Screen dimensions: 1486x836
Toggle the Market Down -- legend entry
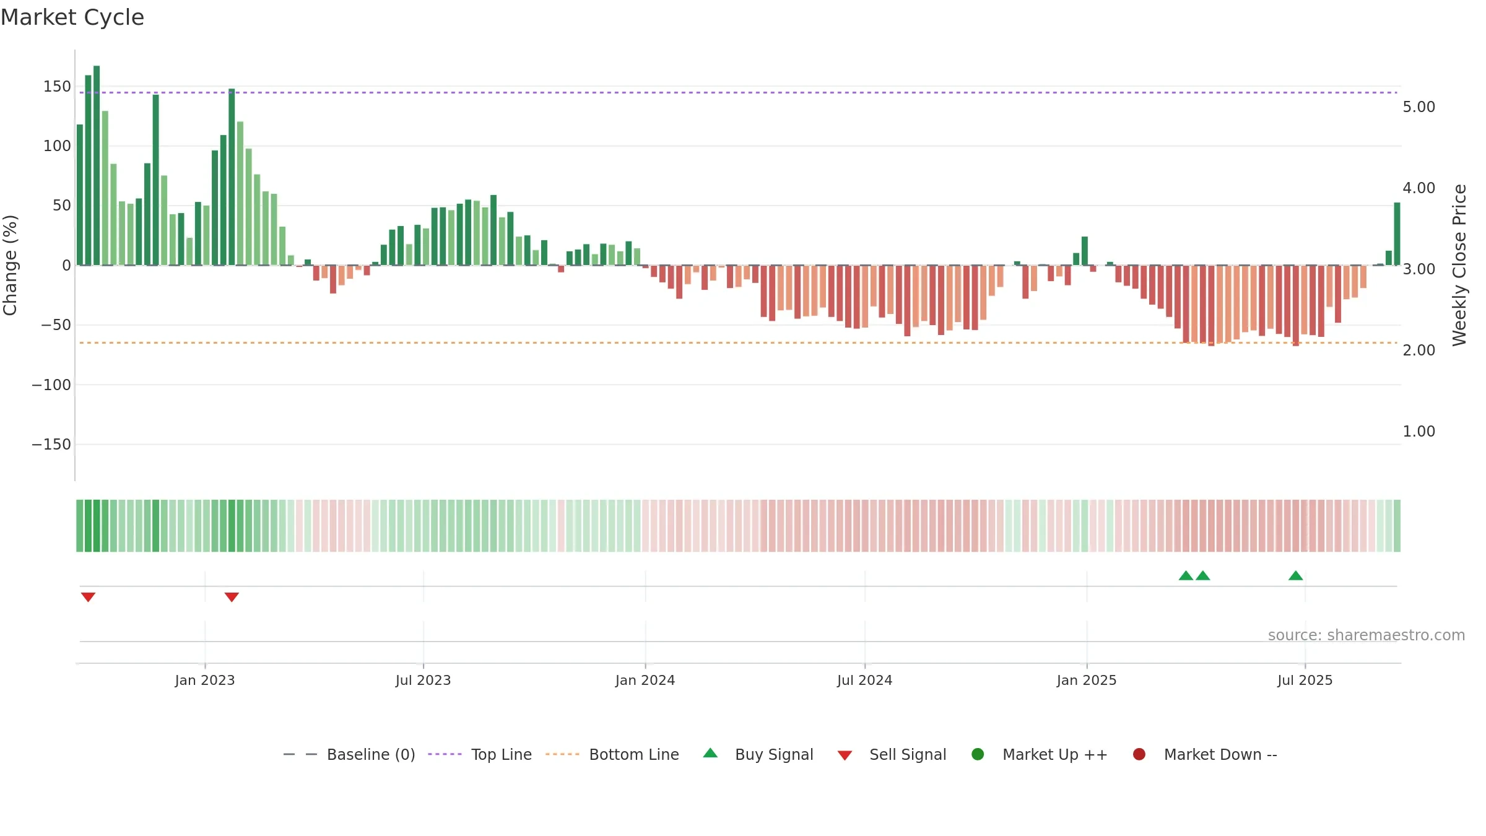click(x=1205, y=754)
